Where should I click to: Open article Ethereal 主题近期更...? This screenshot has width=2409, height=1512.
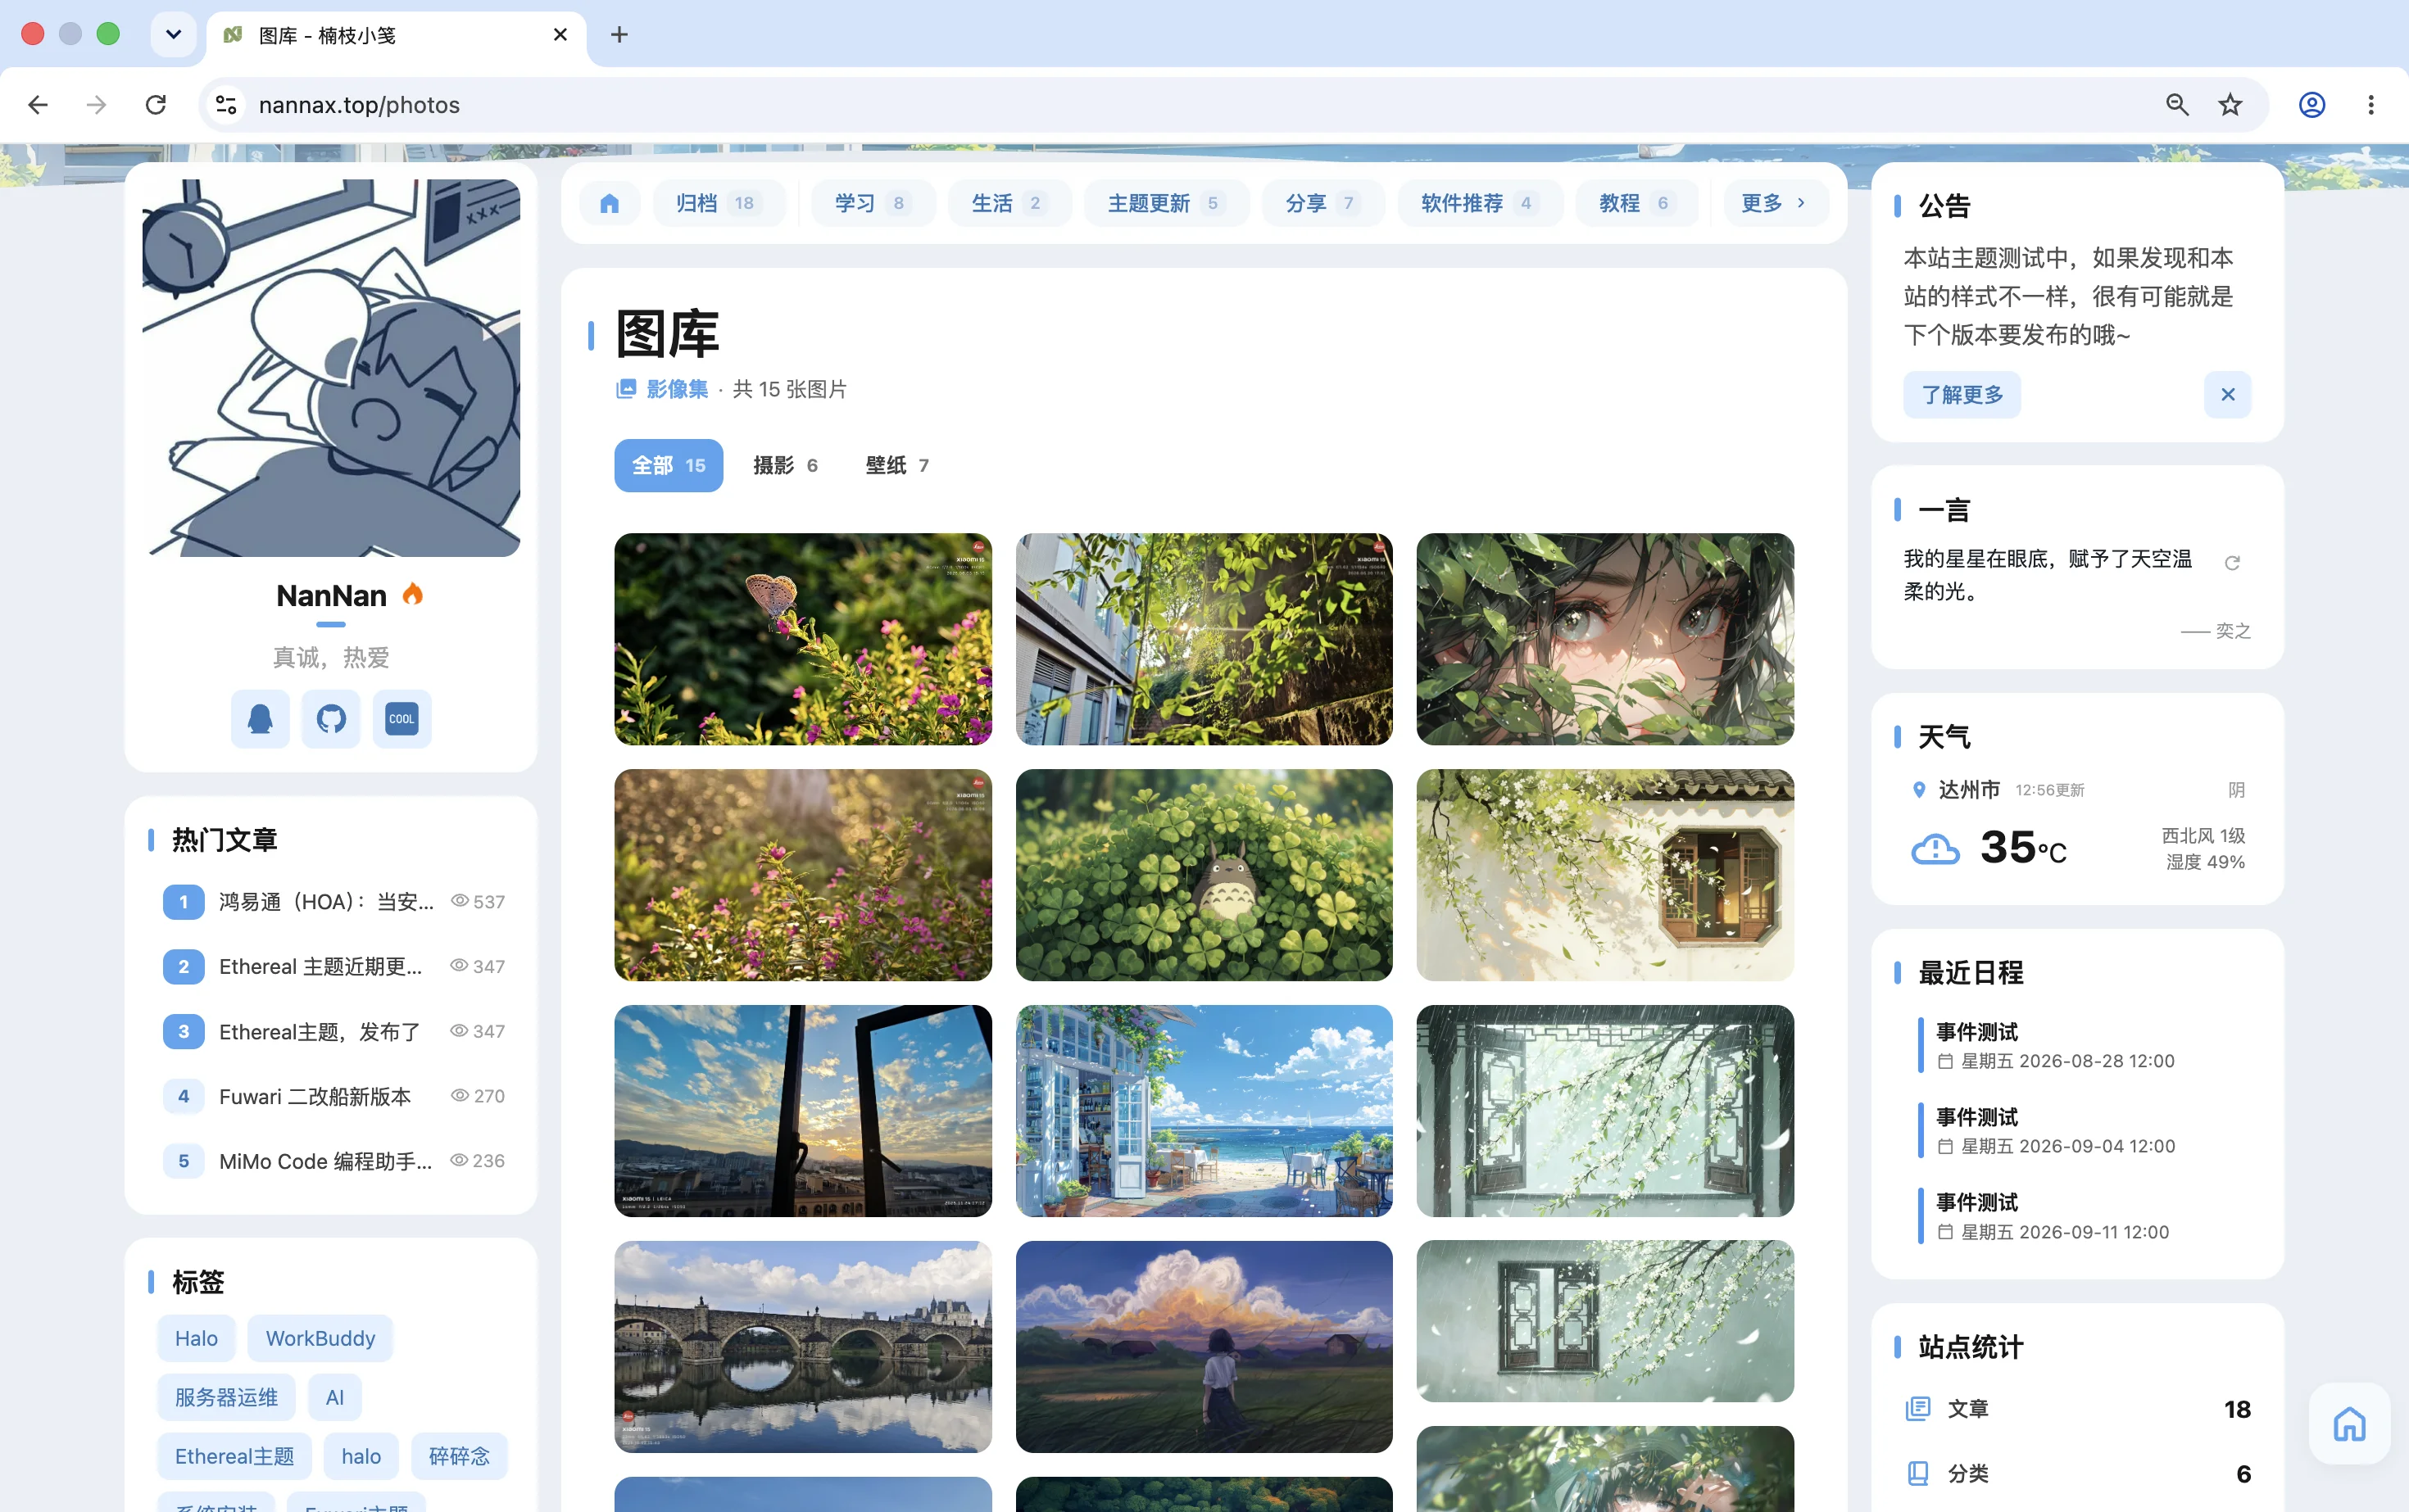click(333, 967)
